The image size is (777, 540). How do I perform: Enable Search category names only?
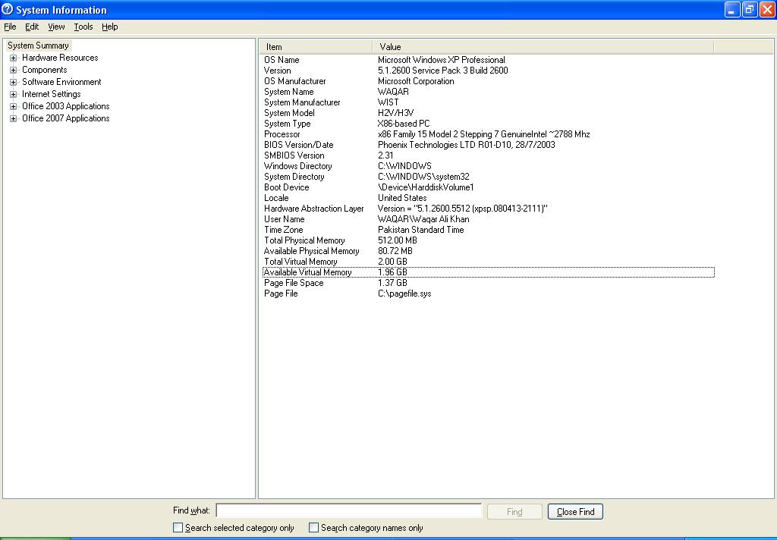click(x=313, y=527)
